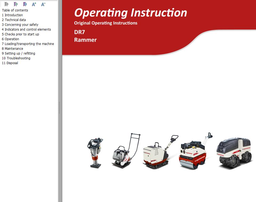Viewport: 256px width, 202px height.
Task: Go to 10 Troubleshooting
Action: point(16,58)
